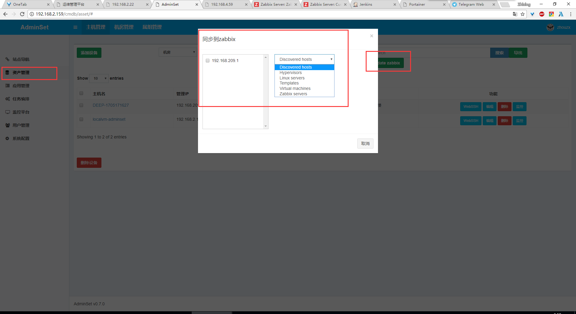The width and height of the screenshot is (576, 314).
Task: Open the 机房 filter dropdown
Action: [178, 52]
